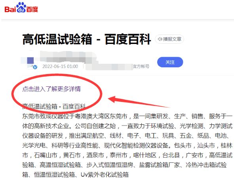The width and height of the screenshot is (234, 183).
Task: Click the Baidu paw print logo icon
Action: point(21,7)
